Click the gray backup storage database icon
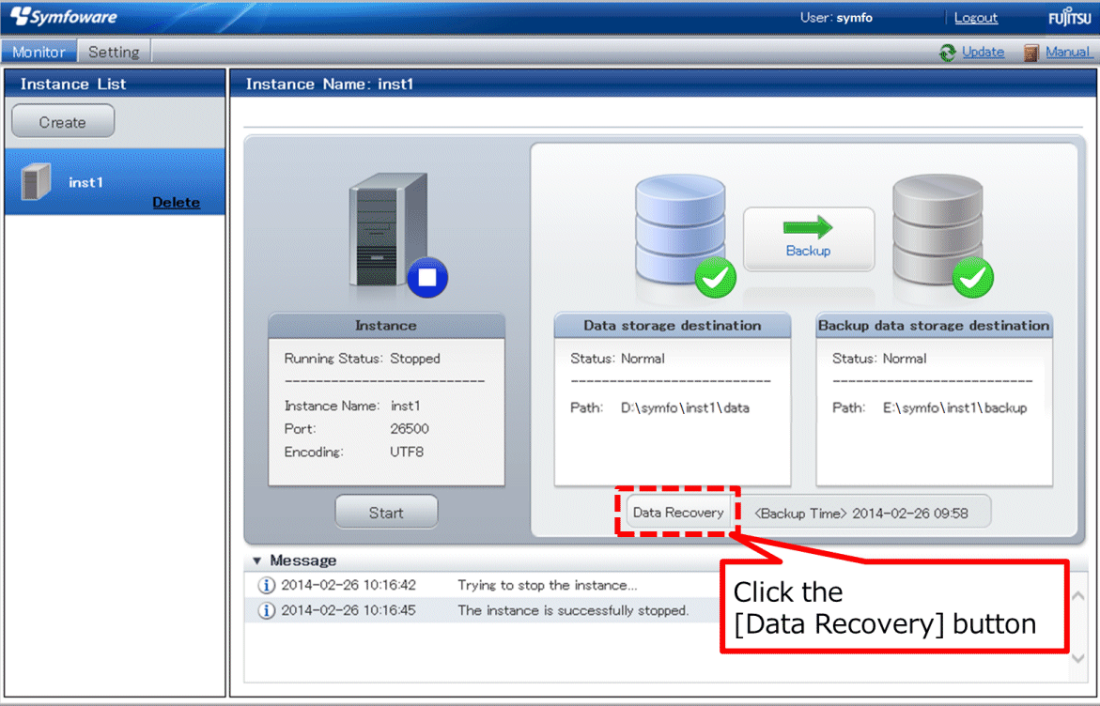Viewport: 1100px width, 706px height. click(937, 228)
